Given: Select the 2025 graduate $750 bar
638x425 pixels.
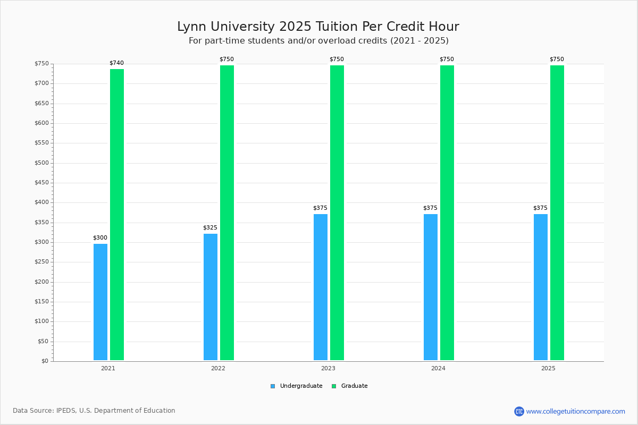Looking at the screenshot, I should 557,212.
